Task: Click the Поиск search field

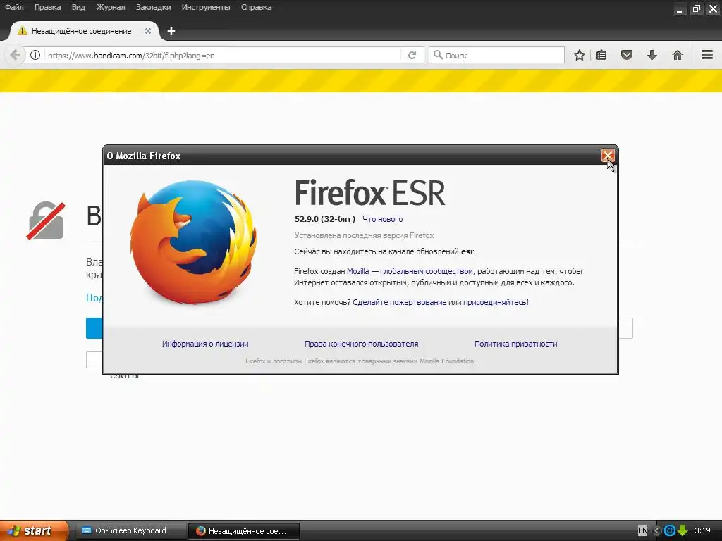Action: pos(496,55)
